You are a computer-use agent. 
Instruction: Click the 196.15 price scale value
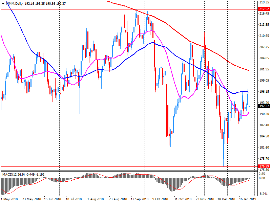tap(264, 91)
